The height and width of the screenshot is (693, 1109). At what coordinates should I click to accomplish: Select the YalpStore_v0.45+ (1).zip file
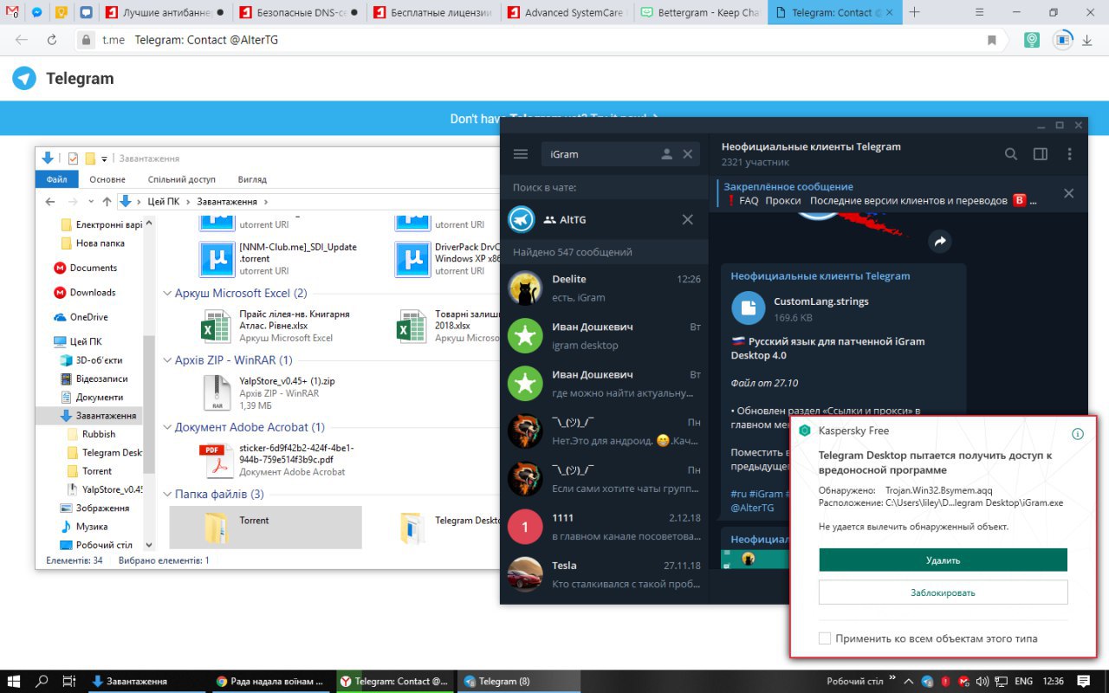pyautogui.click(x=265, y=392)
